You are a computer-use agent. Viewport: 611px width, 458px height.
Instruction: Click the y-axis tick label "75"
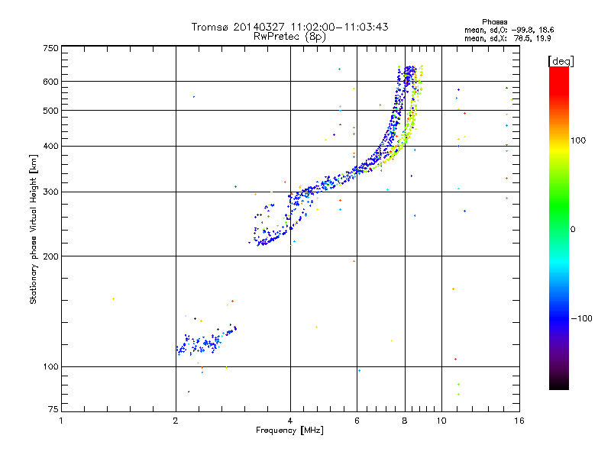click(53, 409)
